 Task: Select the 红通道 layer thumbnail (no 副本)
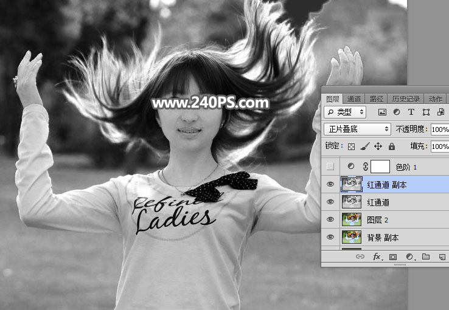[352, 202]
